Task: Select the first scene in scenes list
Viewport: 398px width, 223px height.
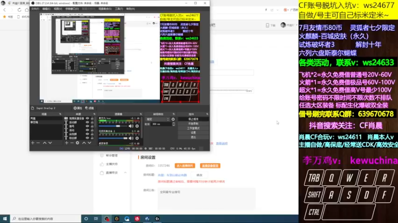Action: (46, 118)
